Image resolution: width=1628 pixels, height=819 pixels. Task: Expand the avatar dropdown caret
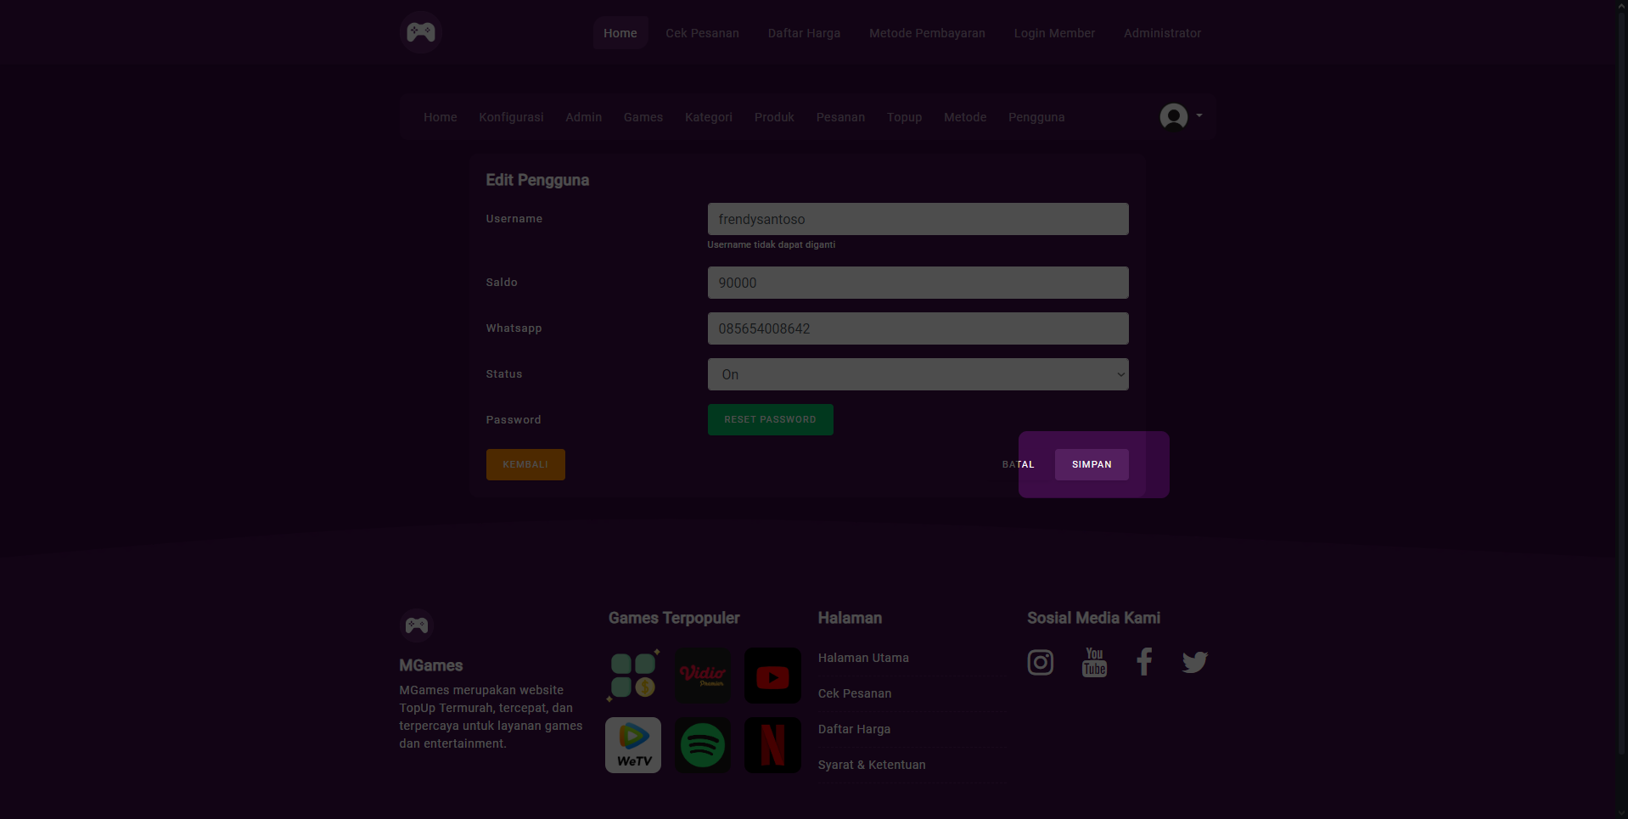1199,115
